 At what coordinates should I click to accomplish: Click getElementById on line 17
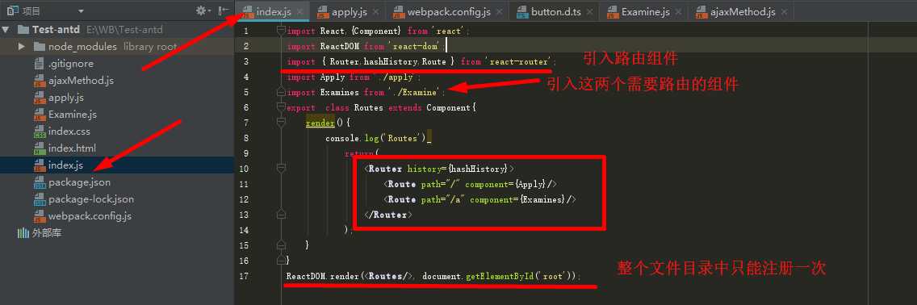[499, 276]
